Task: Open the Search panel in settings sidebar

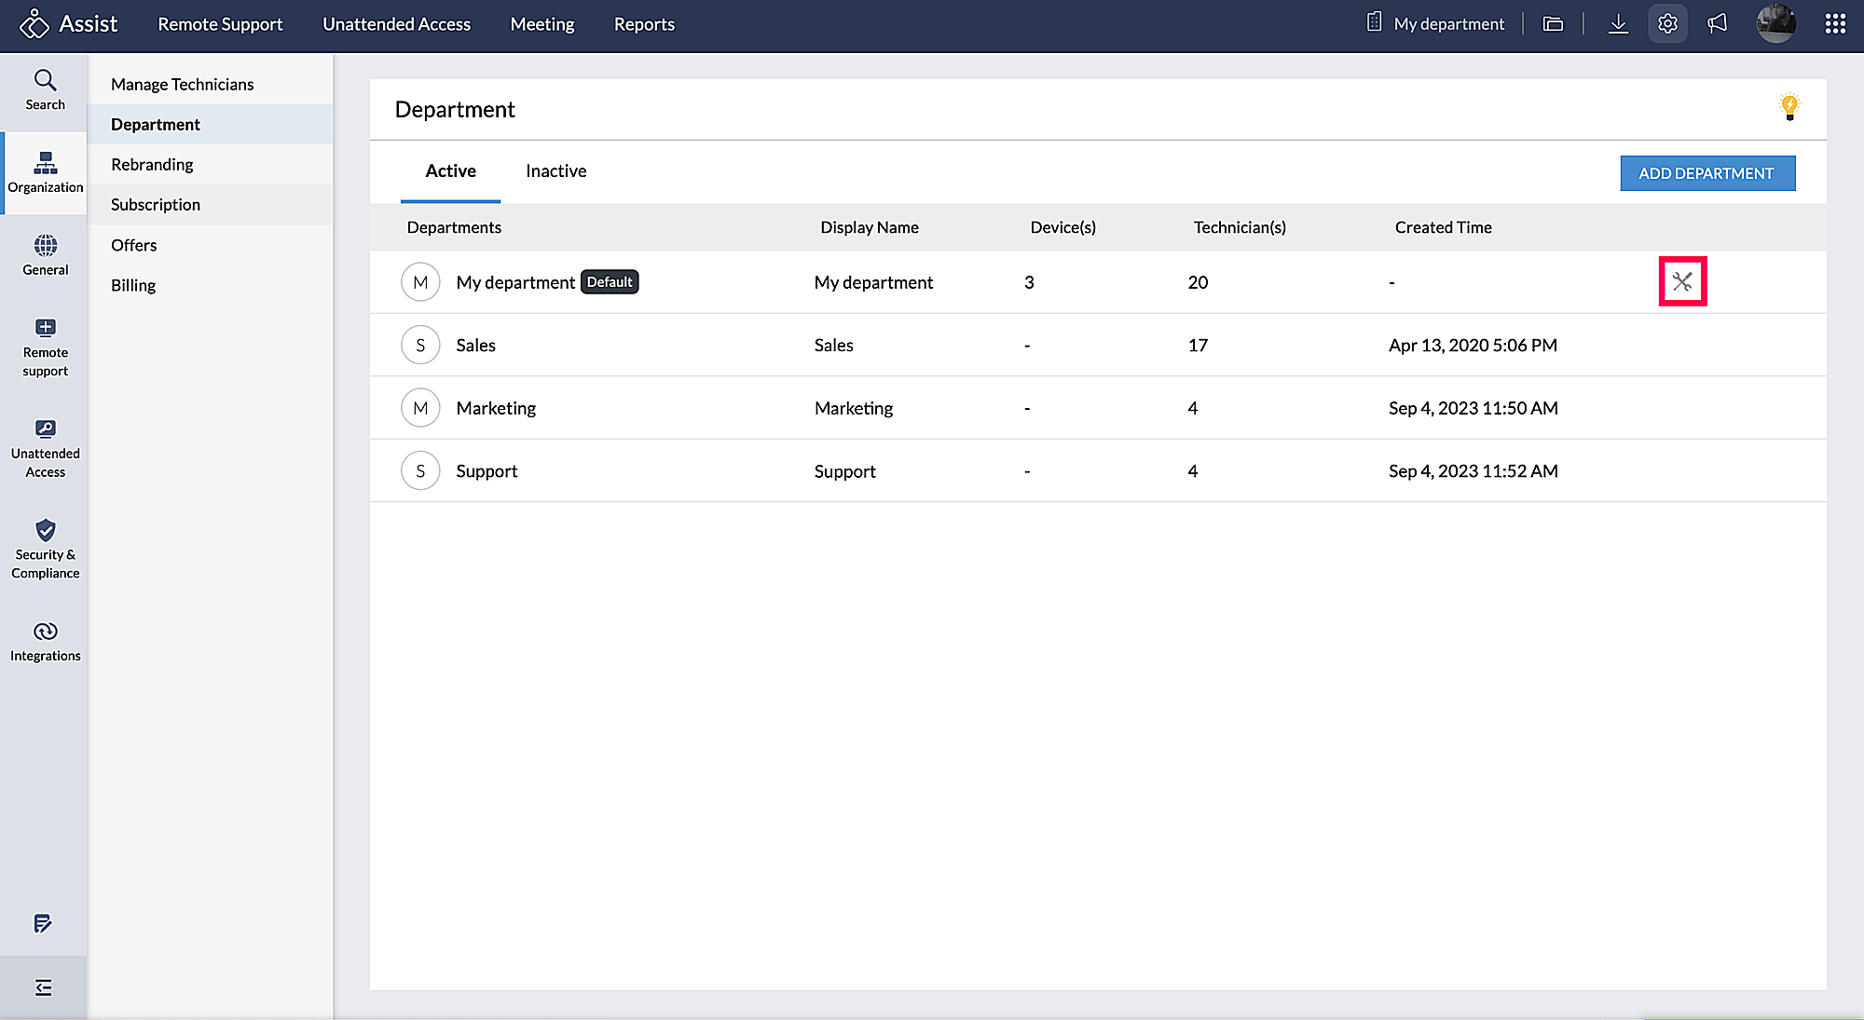Action: click(44, 89)
